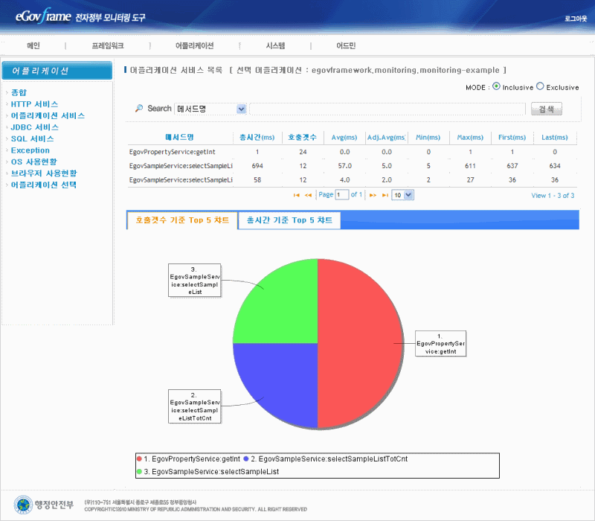Sort table by 총시간(ms) column header

(x=253, y=137)
